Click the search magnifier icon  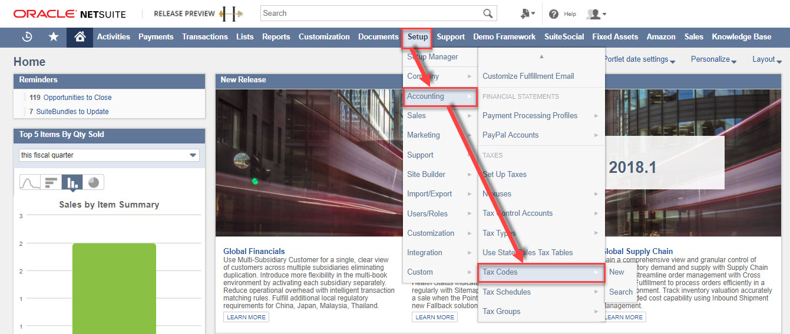[x=488, y=14]
